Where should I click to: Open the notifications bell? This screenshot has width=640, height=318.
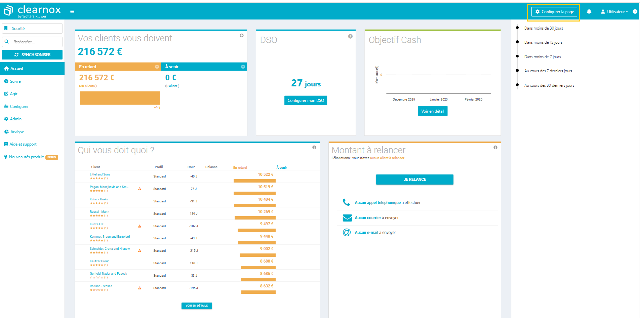(589, 11)
